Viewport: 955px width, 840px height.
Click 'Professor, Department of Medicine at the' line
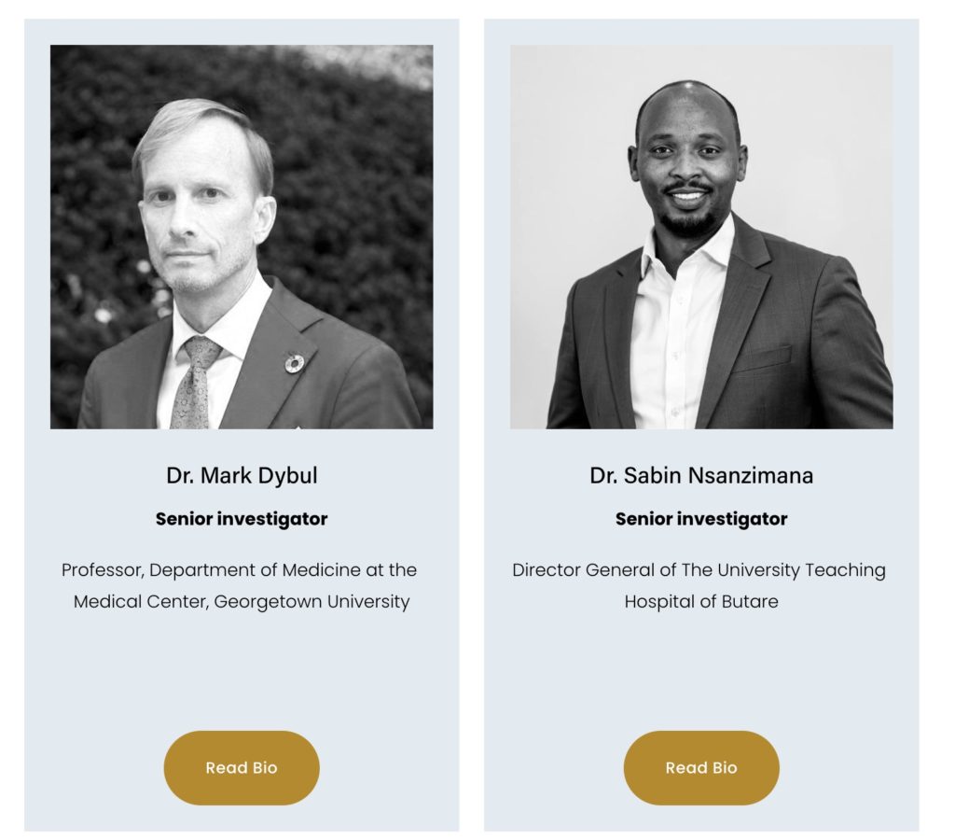[x=240, y=569]
